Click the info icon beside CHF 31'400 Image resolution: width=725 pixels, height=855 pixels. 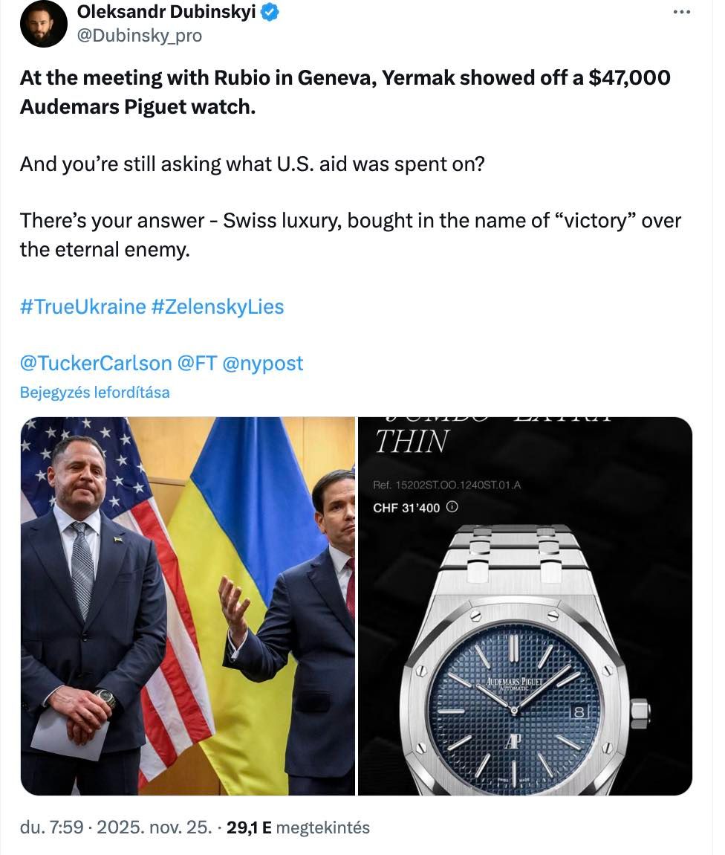tap(452, 507)
